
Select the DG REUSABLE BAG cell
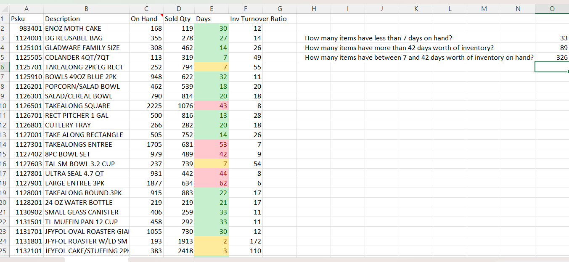86,38
